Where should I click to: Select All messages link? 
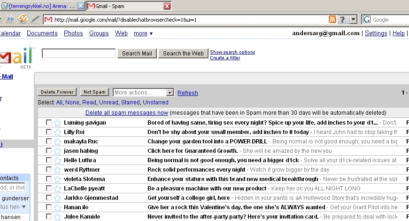click(59, 103)
